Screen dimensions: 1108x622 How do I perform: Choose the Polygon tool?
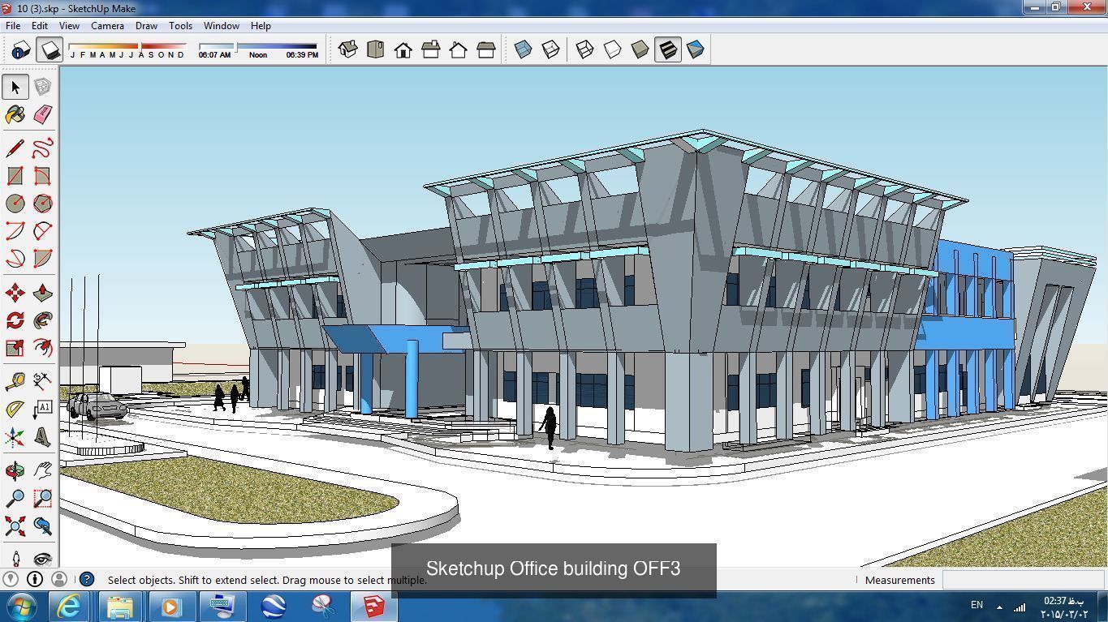tap(42, 204)
